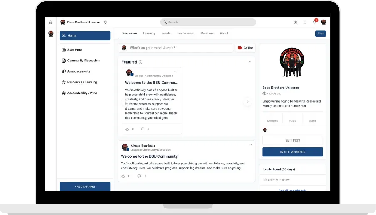
Task: Open three-dot menu on Alyssa's post
Action: click(x=251, y=145)
